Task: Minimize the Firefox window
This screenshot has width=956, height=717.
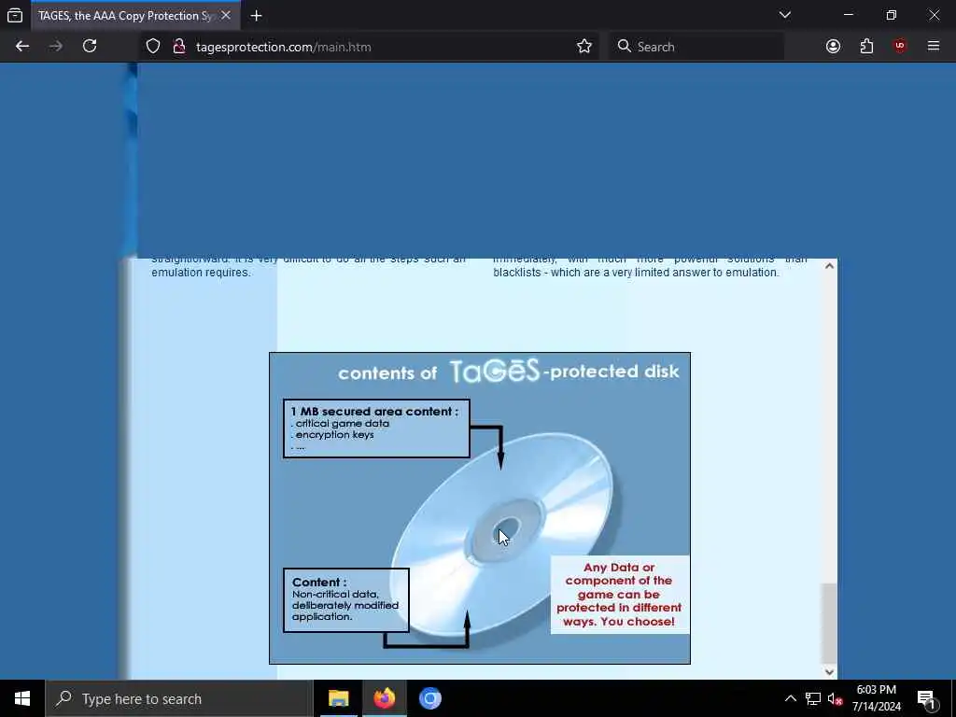Action: [x=848, y=15]
